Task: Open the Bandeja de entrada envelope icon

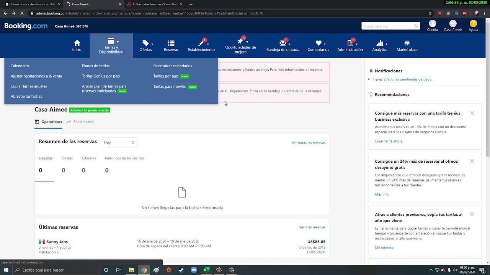Action: pyautogui.click(x=283, y=43)
